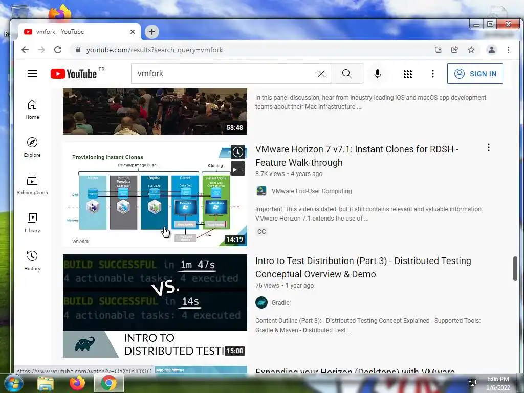Open Subscriptions in the sidebar
524x393 pixels.
[32, 185]
